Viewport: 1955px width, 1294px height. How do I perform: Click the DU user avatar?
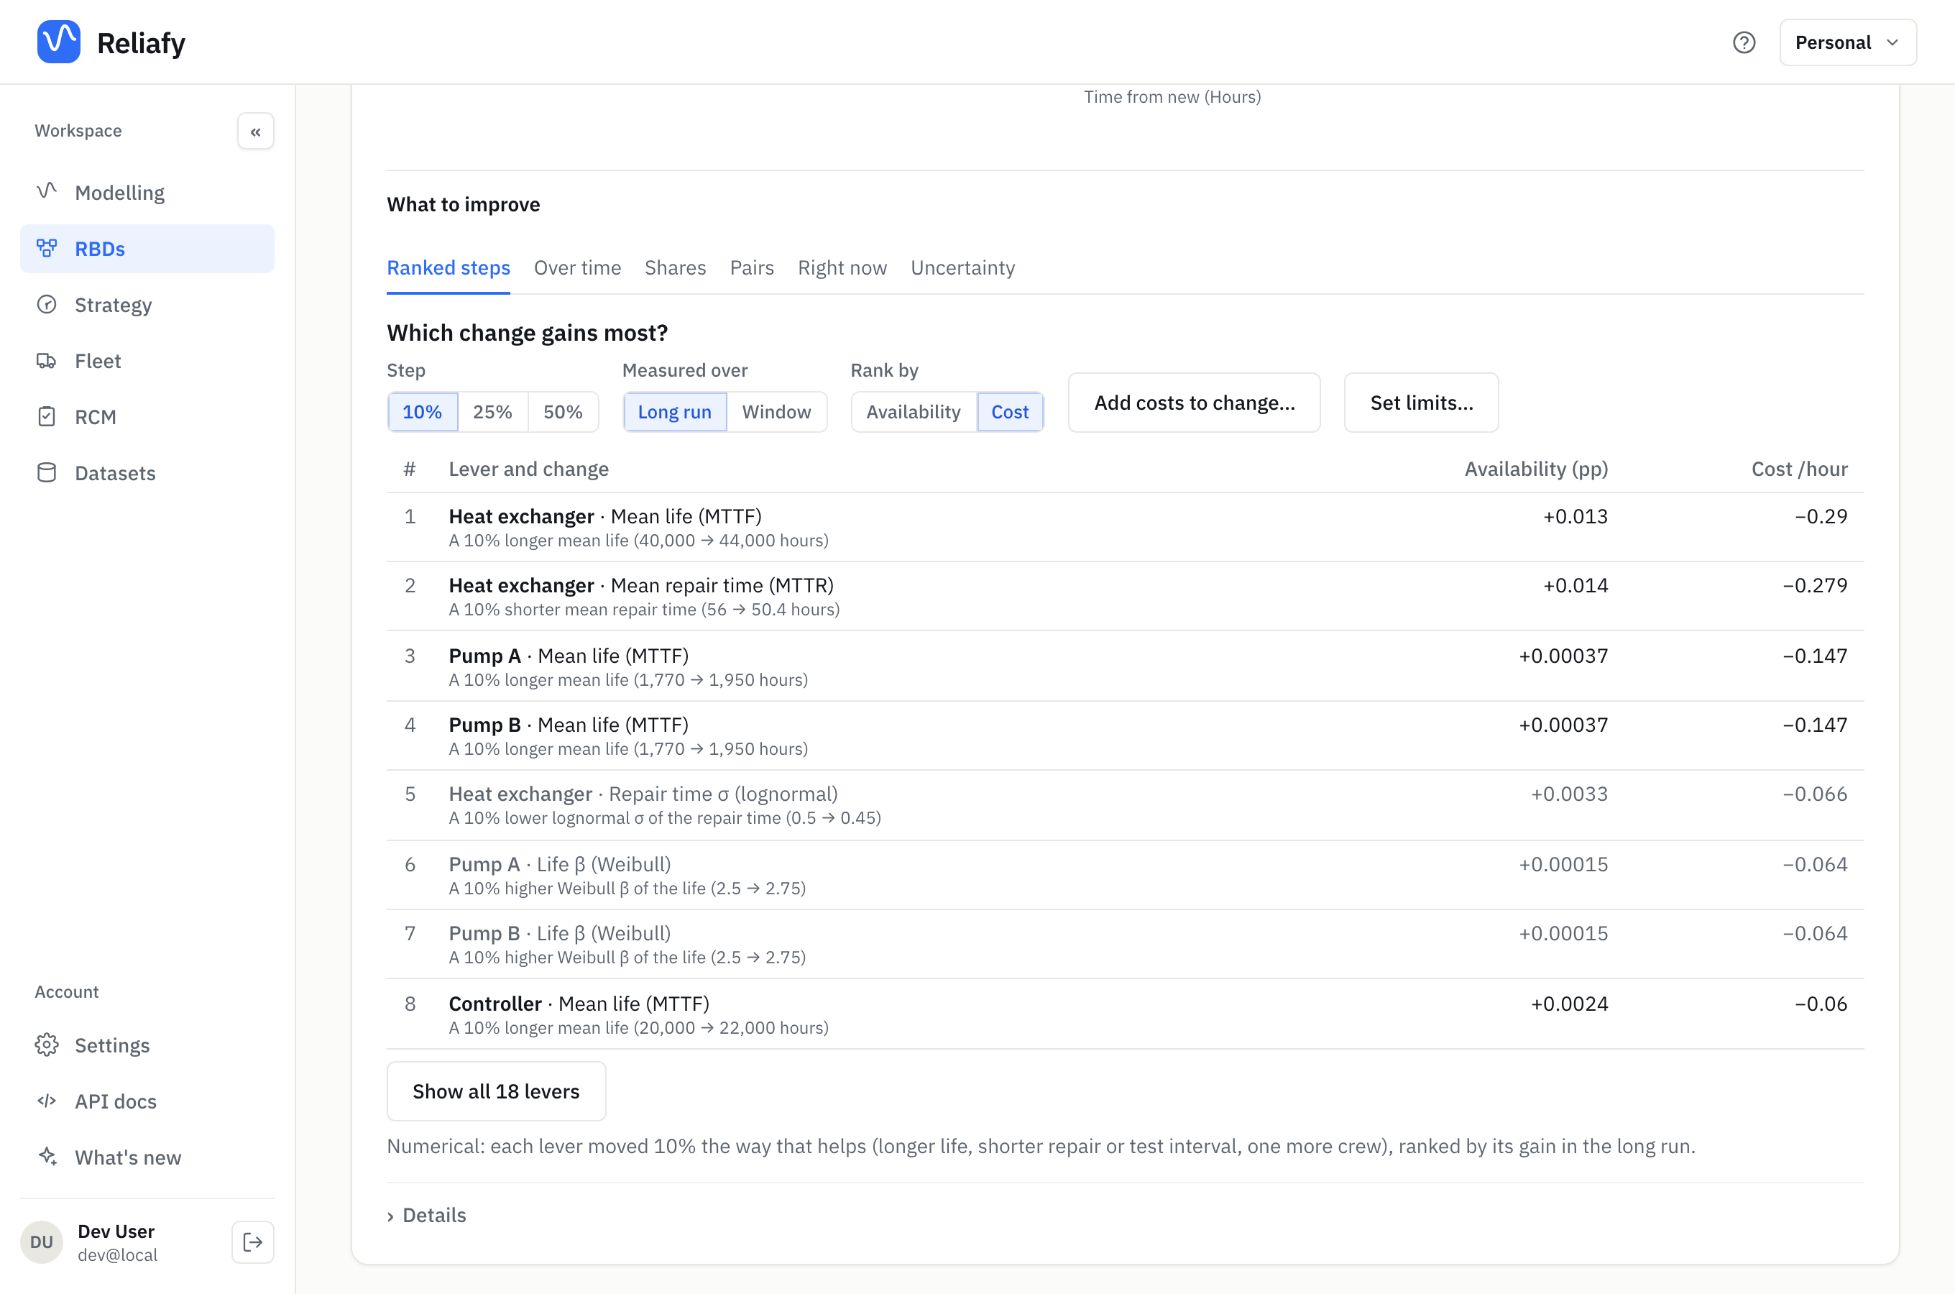41,1242
